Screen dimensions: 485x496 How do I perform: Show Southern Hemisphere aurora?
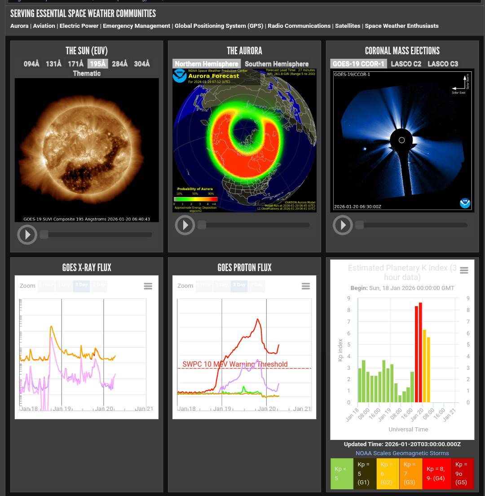pyautogui.click(x=277, y=64)
